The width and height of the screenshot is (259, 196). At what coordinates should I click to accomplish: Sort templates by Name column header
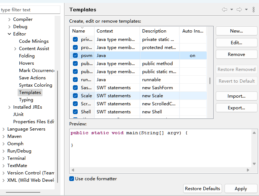(x=79, y=31)
